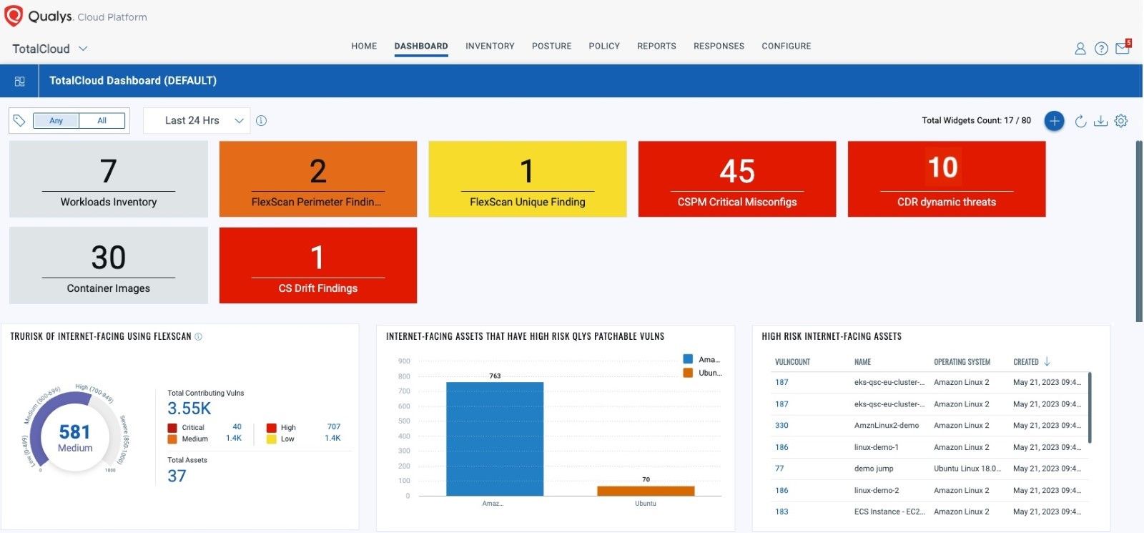This screenshot has height=533, width=1144.
Task: Switch to the DASHBOARD tab
Action: point(421,46)
